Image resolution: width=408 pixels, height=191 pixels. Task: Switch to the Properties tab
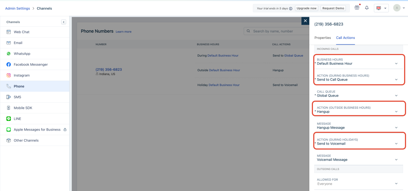point(323,38)
